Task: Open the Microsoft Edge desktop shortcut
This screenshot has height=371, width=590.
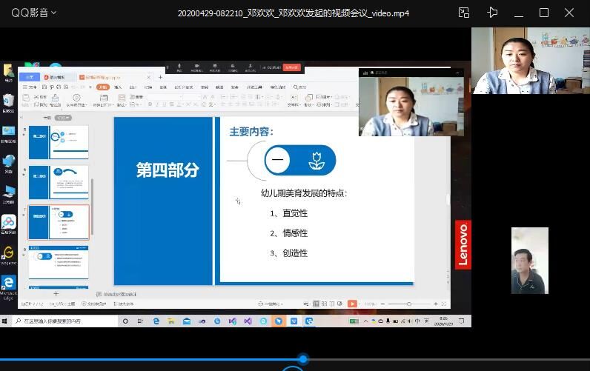Action: point(8,284)
